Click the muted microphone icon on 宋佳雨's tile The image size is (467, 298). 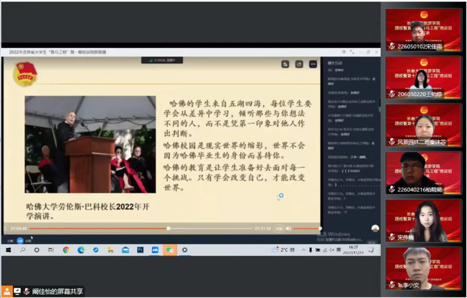point(392,46)
